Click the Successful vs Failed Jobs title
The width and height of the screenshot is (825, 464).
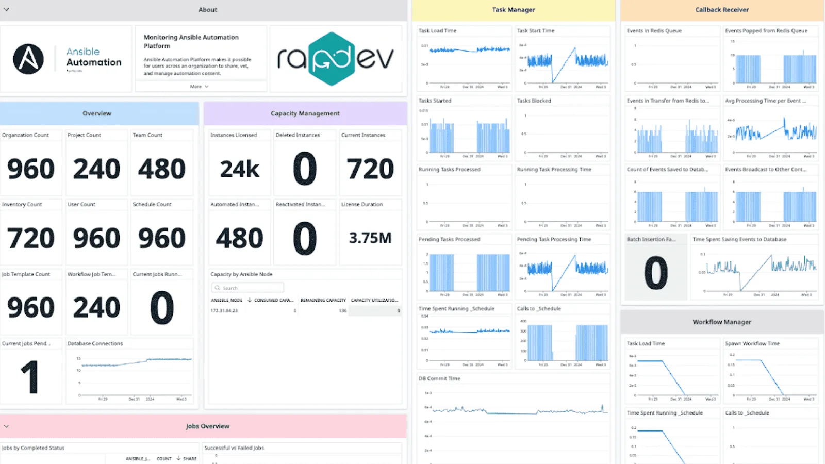(x=234, y=448)
